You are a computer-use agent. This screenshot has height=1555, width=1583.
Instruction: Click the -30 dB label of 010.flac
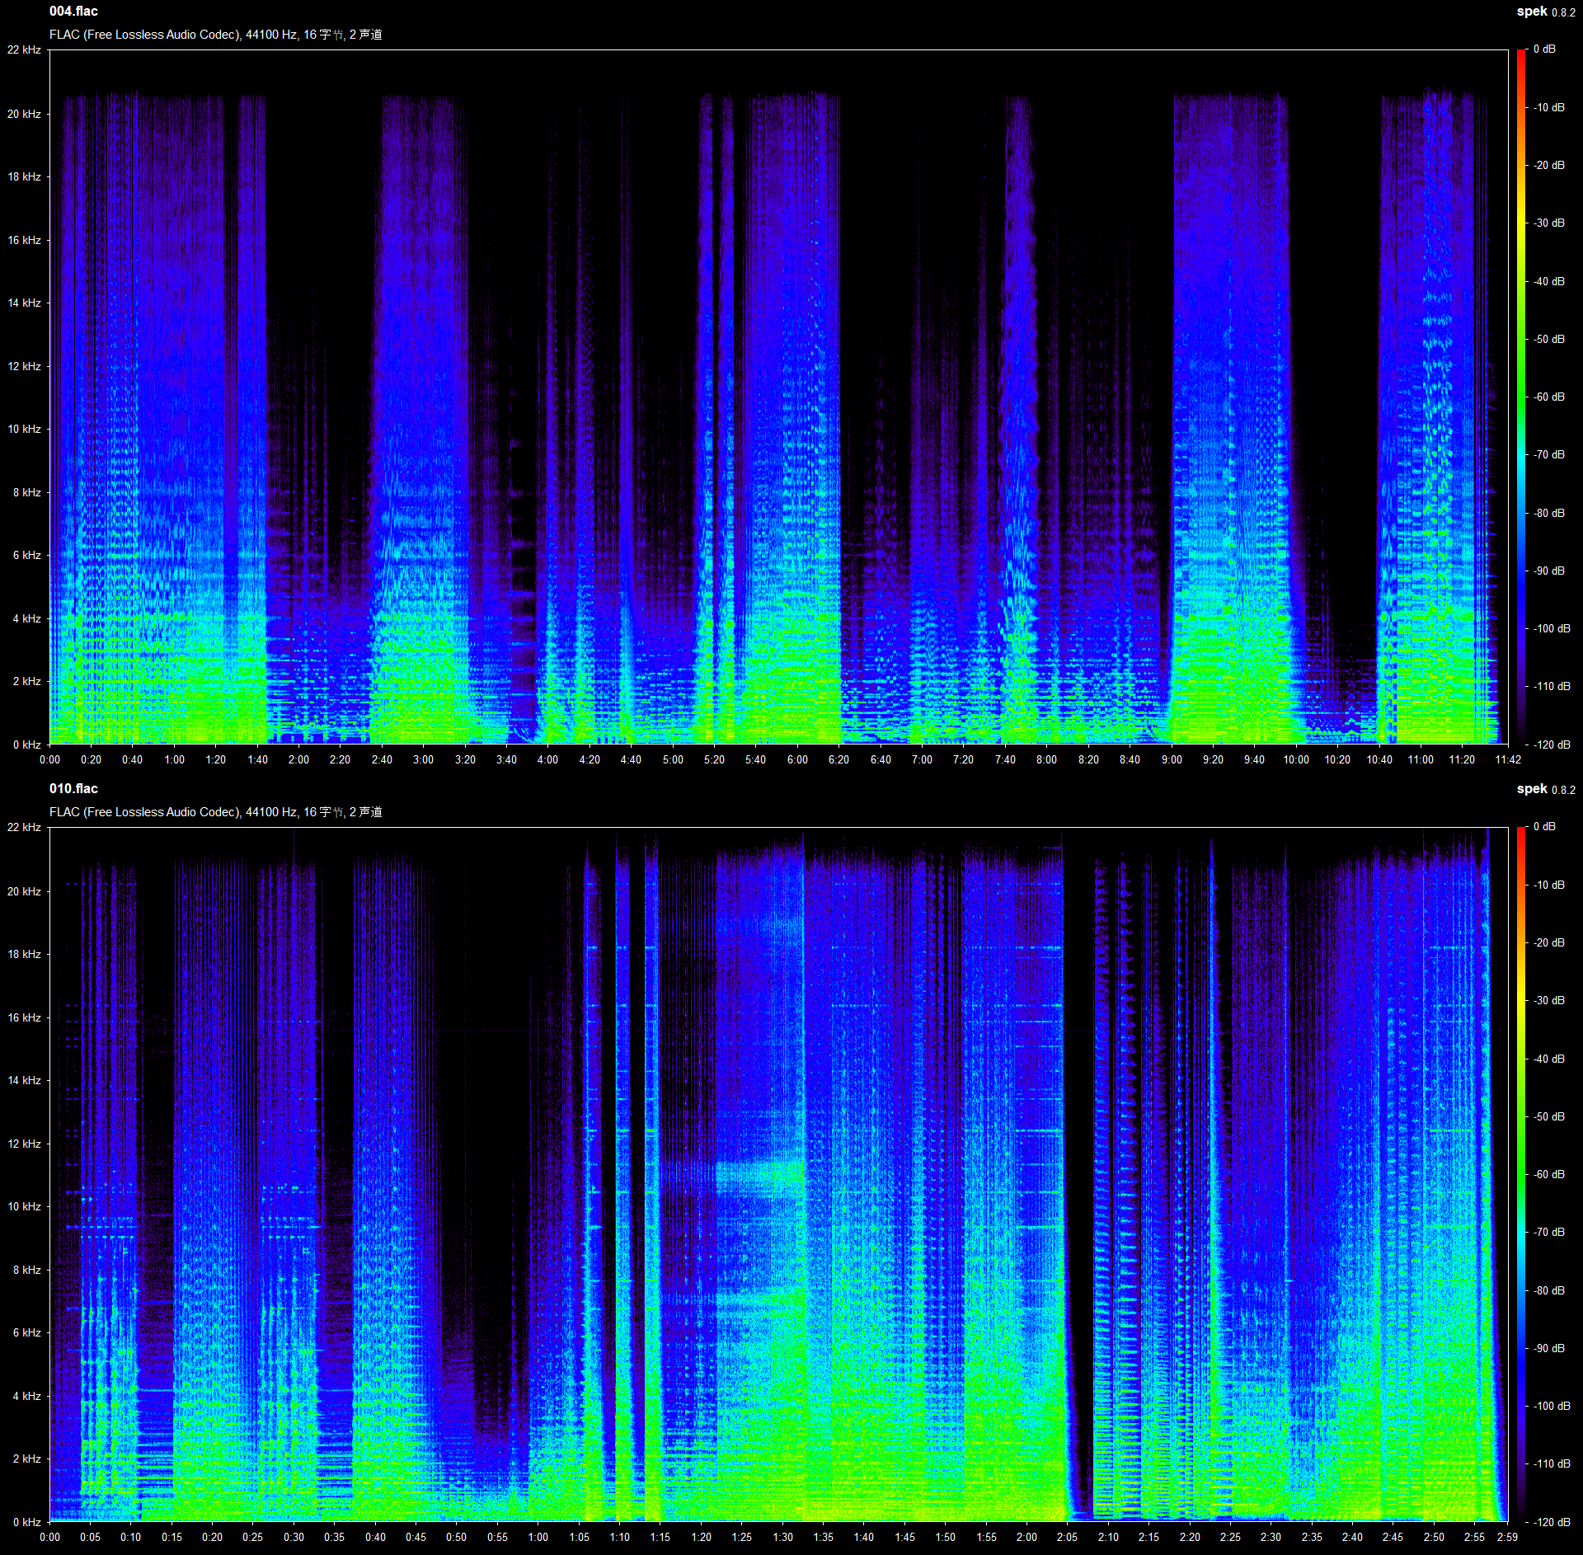click(1549, 1000)
